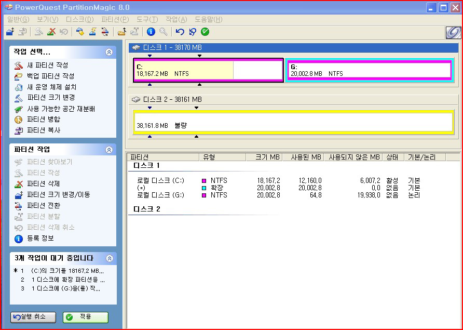Click the PowerQuest logo icon in toolbar
The image size is (463, 330).
[x=453, y=33]
